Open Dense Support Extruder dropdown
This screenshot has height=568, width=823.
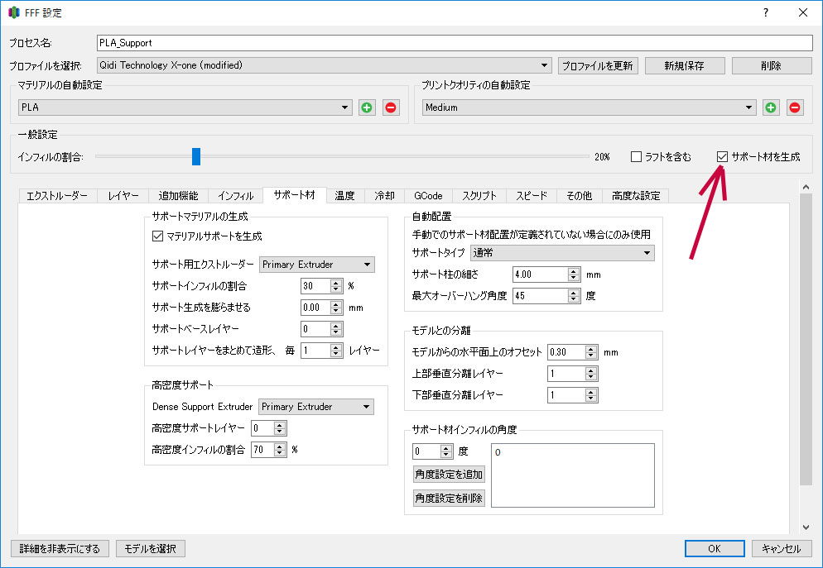point(315,407)
